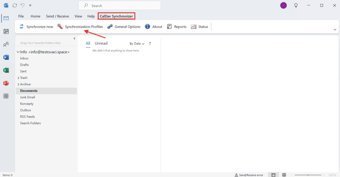Click the Outlook app logo icon
This screenshot has width=340, height=177.
click(6, 5)
